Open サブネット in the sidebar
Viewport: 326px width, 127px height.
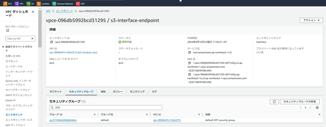(x=12, y=61)
